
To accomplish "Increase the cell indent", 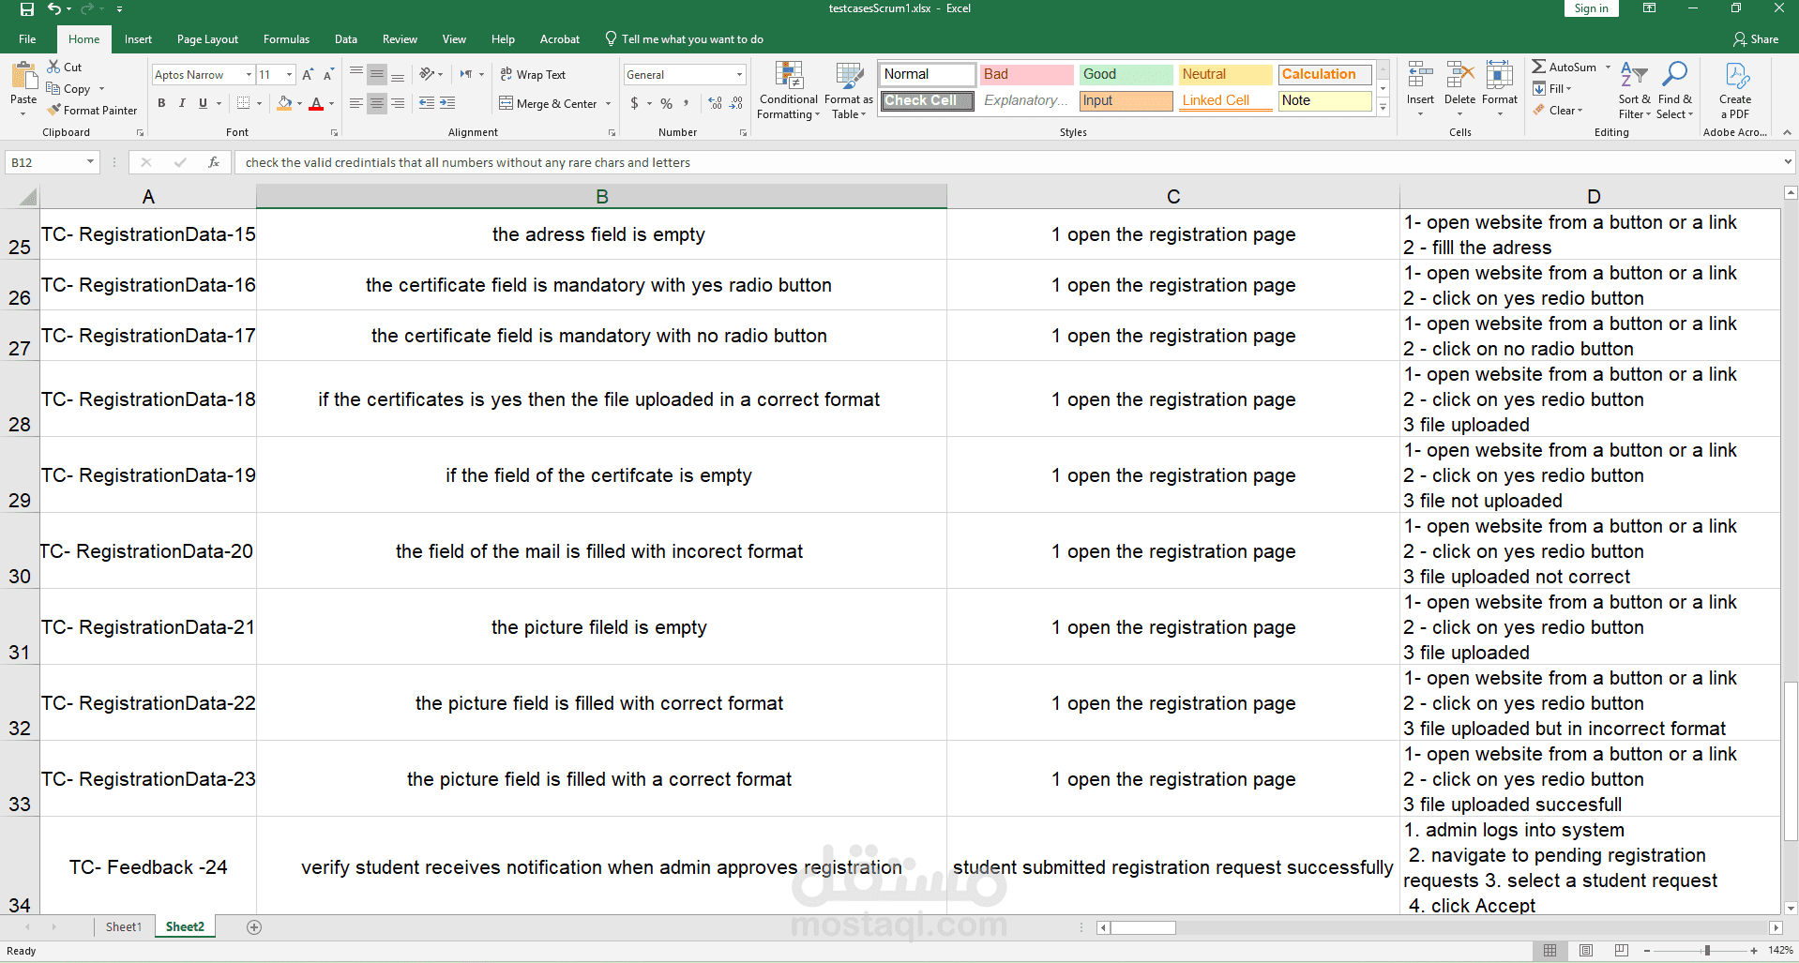I will [447, 103].
